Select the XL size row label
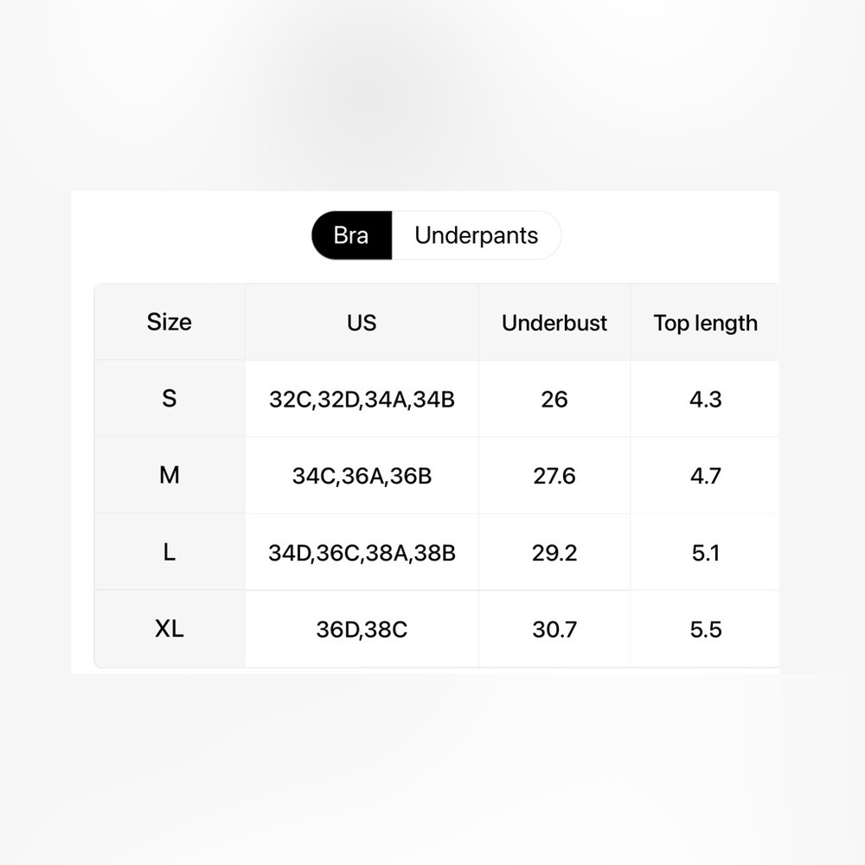Screen dimensions: 865x865 (170, 629)
